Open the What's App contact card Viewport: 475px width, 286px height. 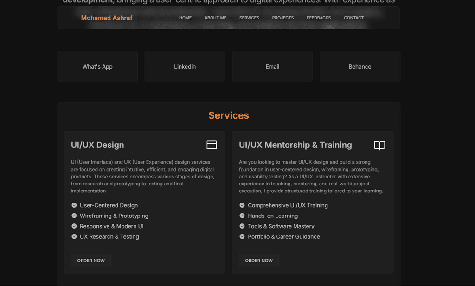(97, 67)
